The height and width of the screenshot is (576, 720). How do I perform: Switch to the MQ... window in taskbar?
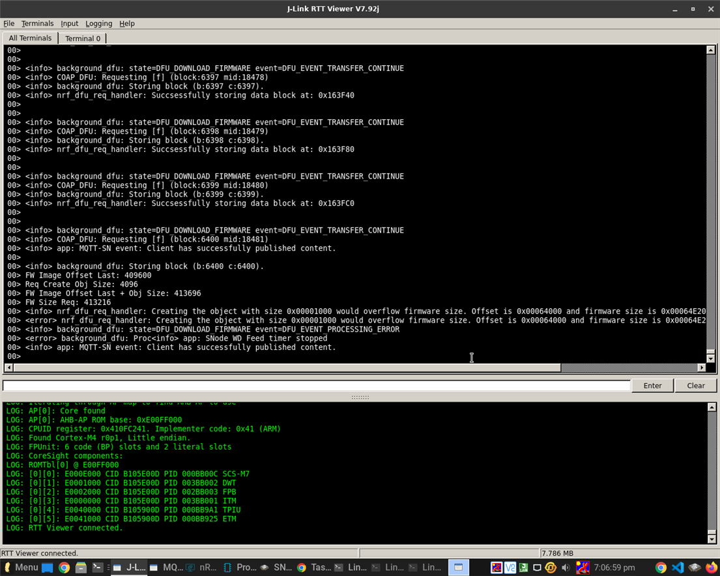click(166, 568)
